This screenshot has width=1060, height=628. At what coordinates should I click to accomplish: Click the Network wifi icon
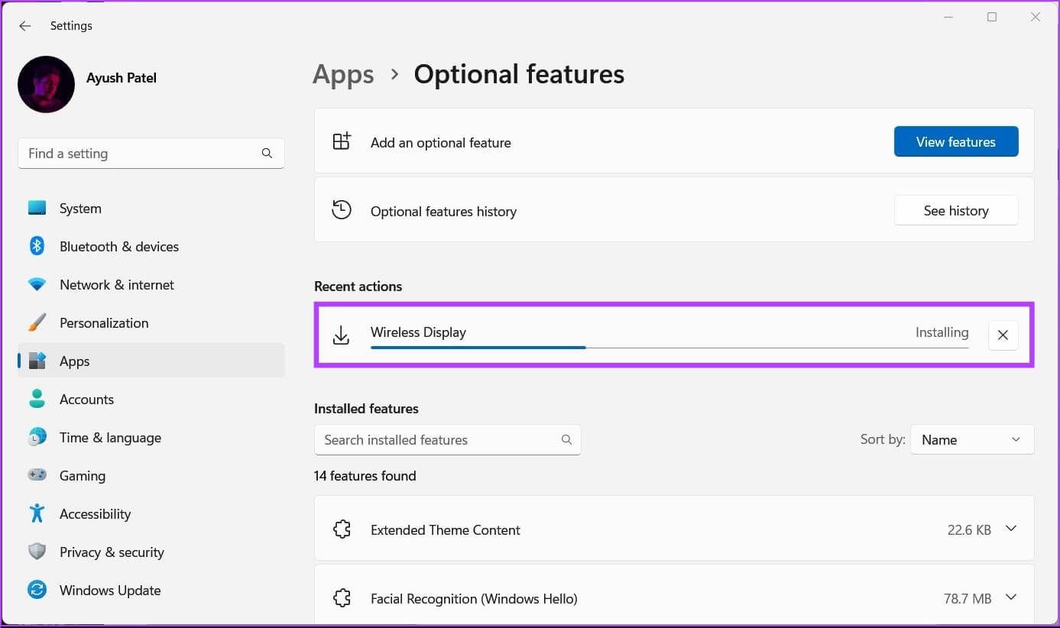(37, 284)
